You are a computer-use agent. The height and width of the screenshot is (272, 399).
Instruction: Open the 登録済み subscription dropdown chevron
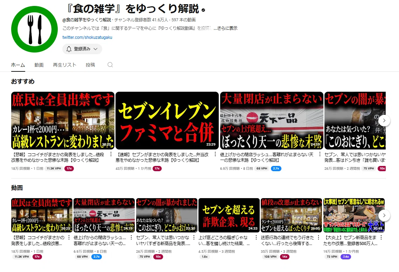(x=96, y=49)
